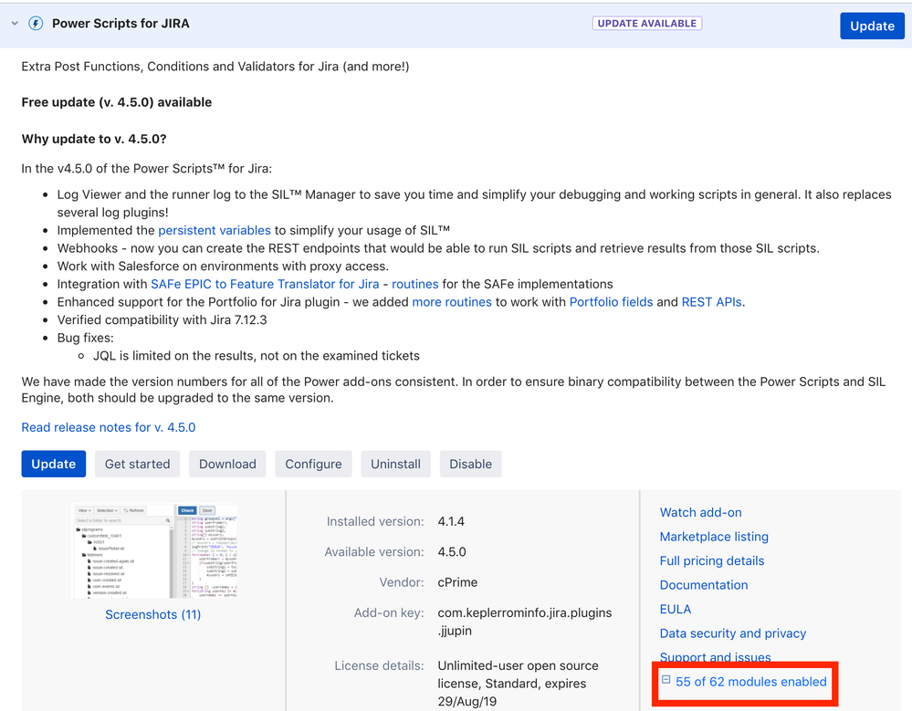Image resolution: width=912 pixels, height=711 pixels.
Task: Select the Why update to v. 4.5.0? heading
Action: click(94, 139)
